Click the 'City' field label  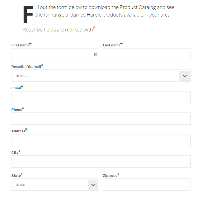tap(15, 153)
